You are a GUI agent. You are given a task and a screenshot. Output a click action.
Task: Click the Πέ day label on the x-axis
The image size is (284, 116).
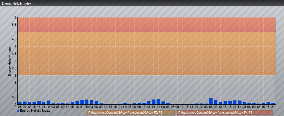pos(48,107)
